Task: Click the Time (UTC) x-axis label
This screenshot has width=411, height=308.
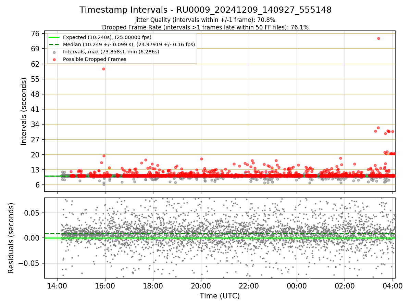Action: pyautogui.click(x=220, y=296)
